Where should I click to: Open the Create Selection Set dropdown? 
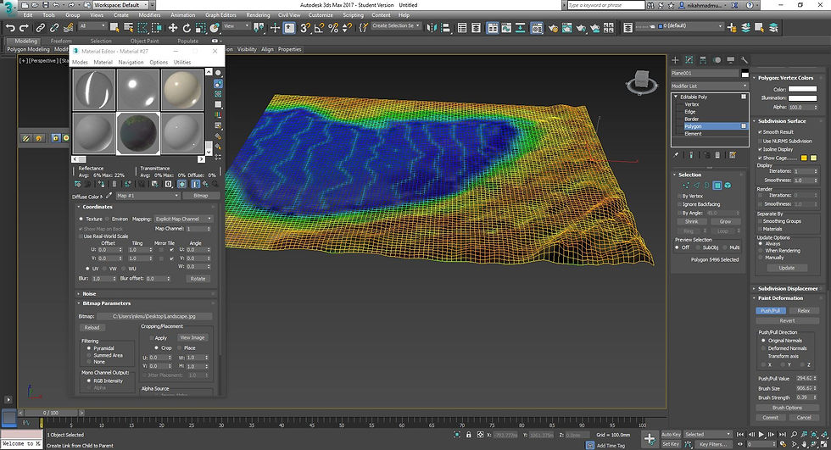[x=396, y=25]
